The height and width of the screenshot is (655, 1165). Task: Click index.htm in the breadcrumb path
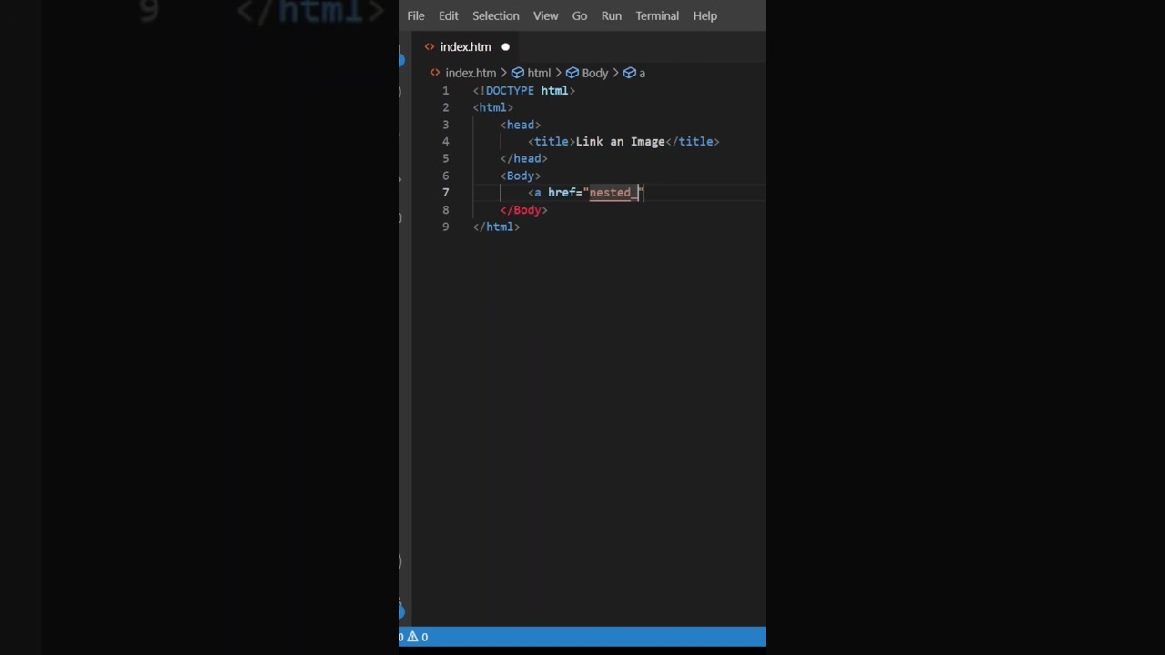pyautogui.click(x=471, y=73)
